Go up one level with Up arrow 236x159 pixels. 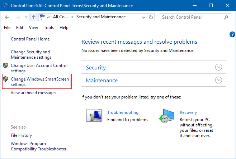[34, 17]
